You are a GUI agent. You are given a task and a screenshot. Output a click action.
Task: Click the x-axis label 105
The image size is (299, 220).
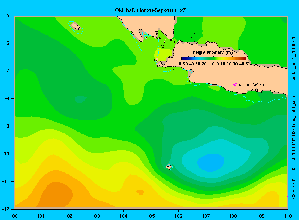[151, 216]
